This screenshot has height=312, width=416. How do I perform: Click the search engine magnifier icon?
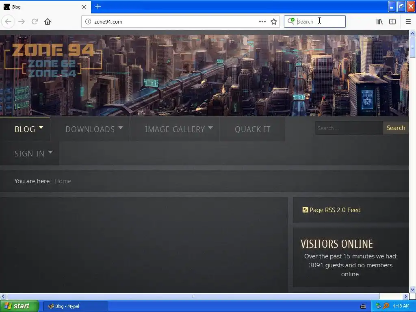tap(291, 21)
